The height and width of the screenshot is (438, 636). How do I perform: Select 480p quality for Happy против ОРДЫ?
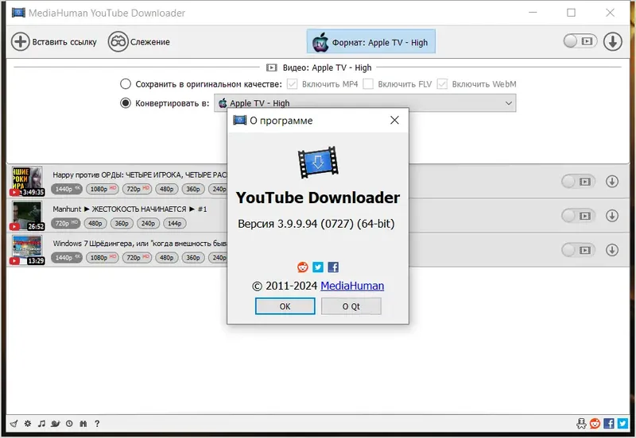(x=166, y=189)
